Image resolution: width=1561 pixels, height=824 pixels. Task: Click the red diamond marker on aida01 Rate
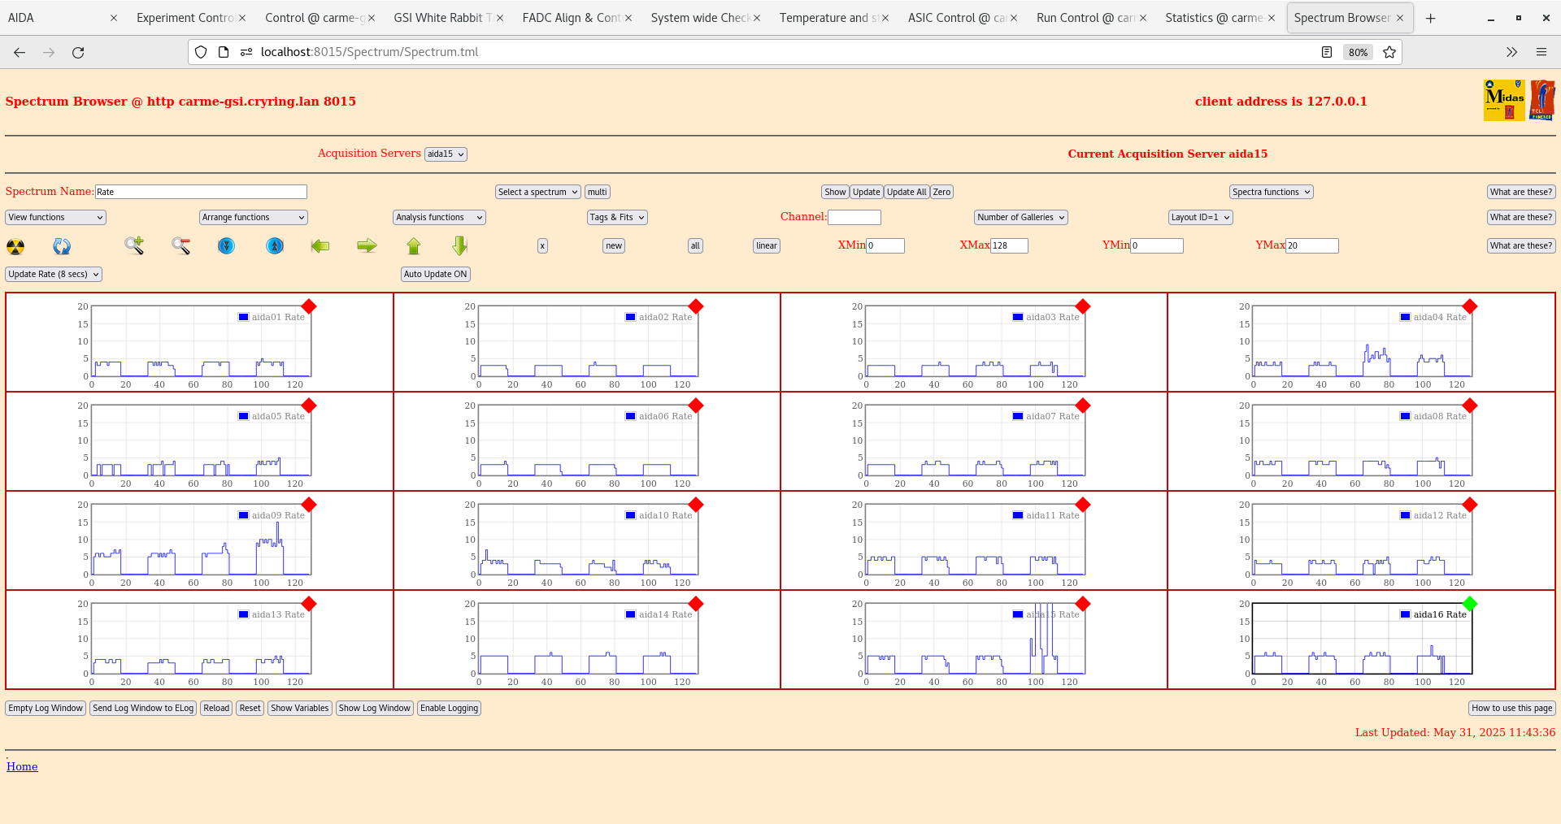pos(309,307)
